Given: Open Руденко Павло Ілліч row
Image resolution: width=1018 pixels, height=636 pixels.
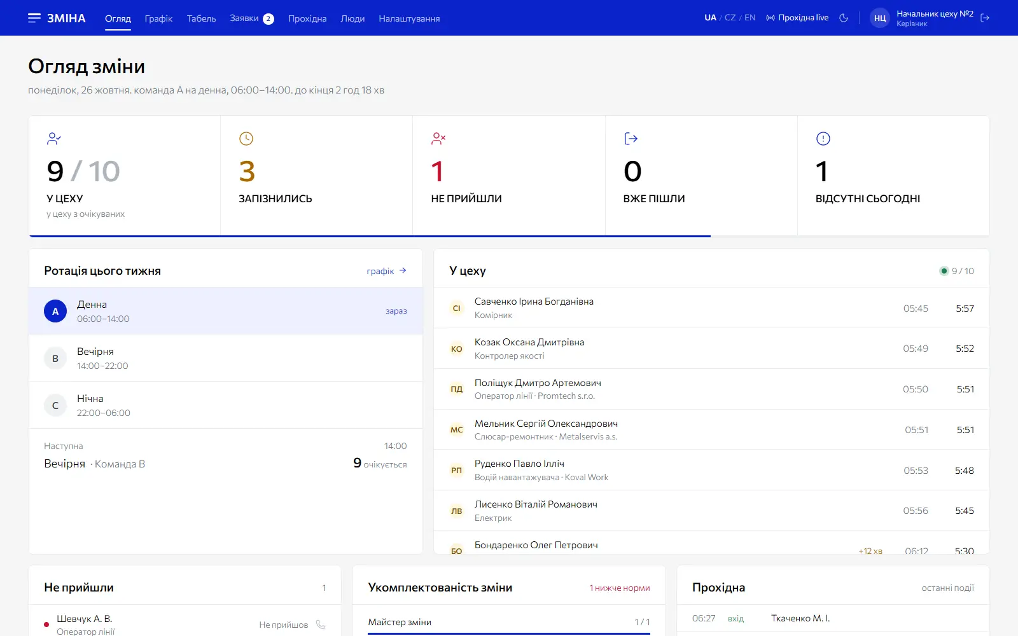Looking at the screenshot, I should [x=711, y=470].
